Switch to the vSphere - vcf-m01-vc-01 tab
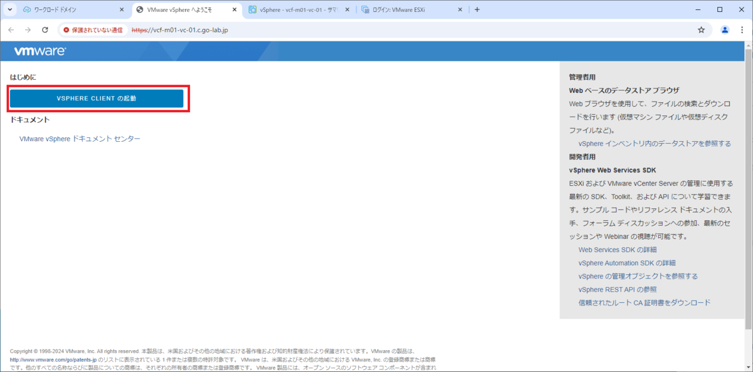 (x=300, y=10)
